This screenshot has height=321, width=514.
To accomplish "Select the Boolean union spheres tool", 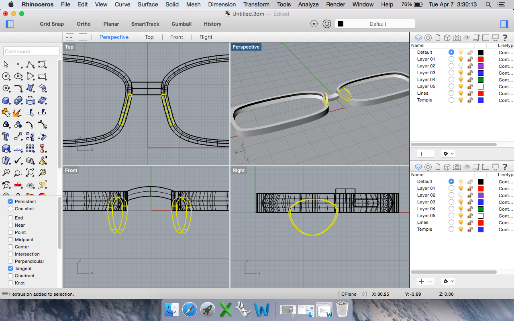I will (18, 100).
